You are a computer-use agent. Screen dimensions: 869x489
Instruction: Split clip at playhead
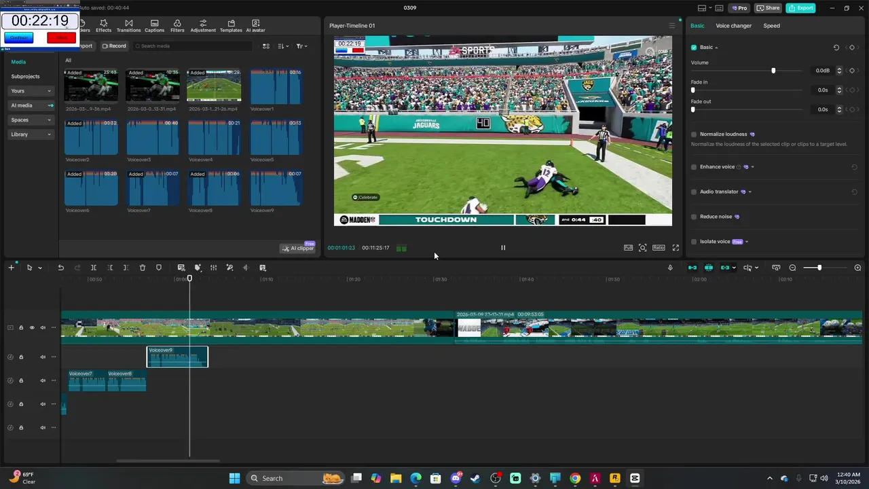[x=94, y=268]
